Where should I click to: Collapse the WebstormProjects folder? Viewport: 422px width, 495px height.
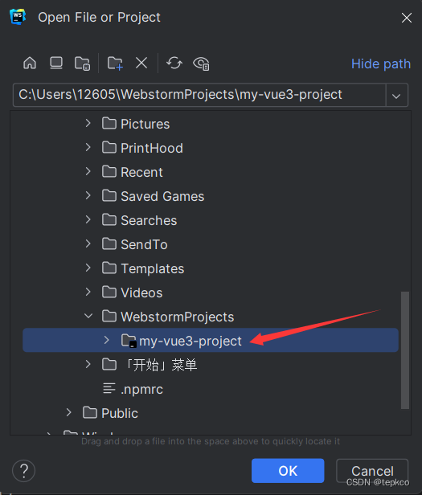coord(88,316)
